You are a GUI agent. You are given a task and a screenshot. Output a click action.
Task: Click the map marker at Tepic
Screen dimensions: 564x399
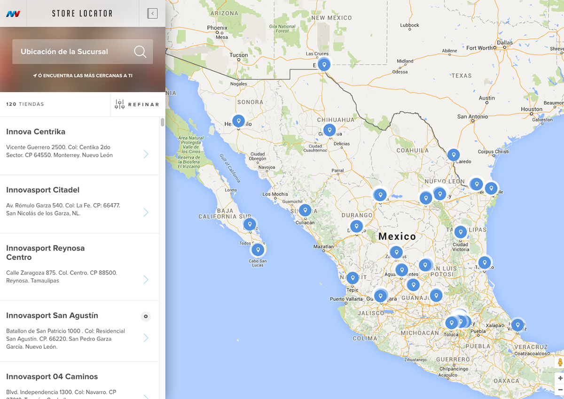coord(352,278)
